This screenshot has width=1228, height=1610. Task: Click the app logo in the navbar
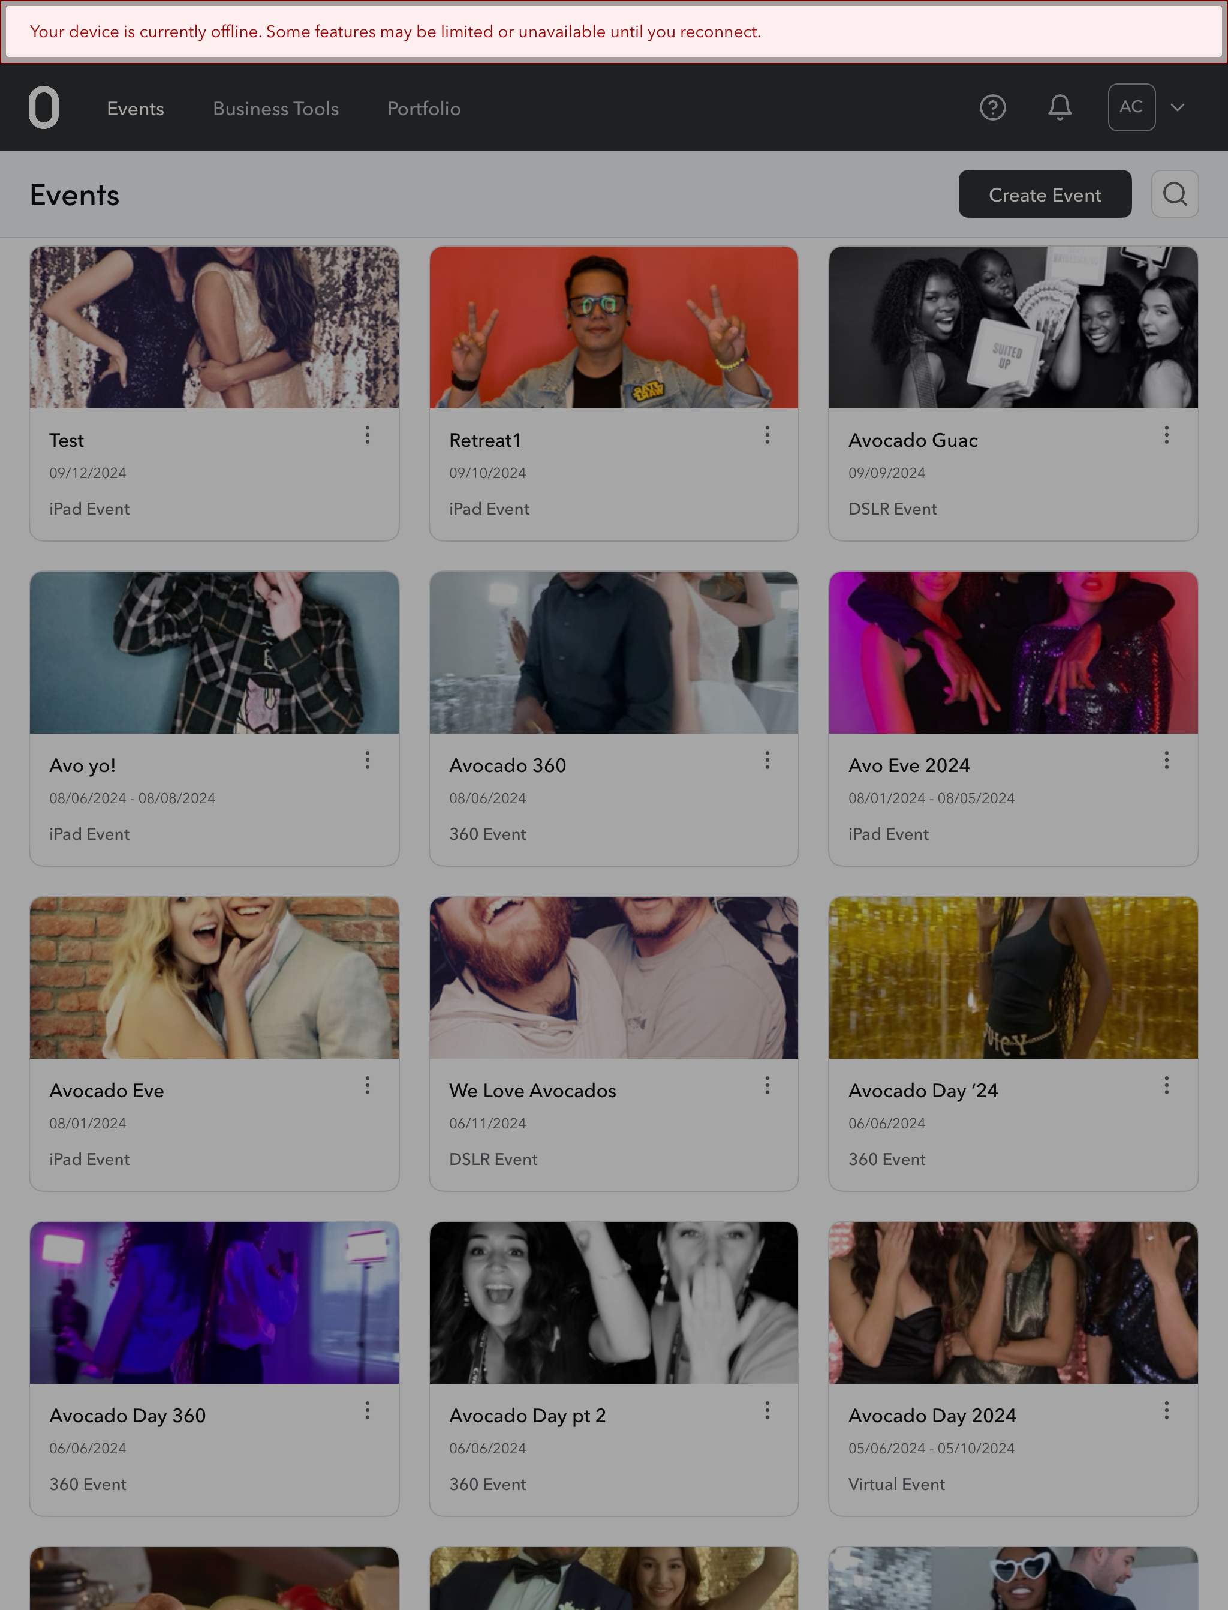[x=44, y=107]
